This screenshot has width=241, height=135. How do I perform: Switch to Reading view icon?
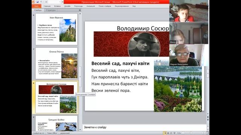(x=171, y=133)
